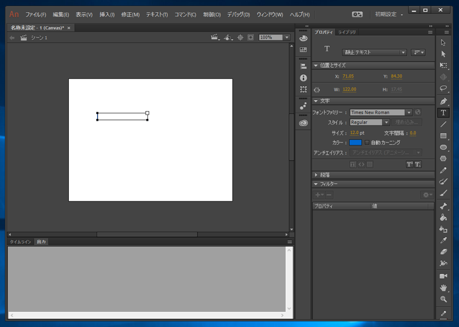Open the Edit Scene clapper dropdown

coord(215,37)
